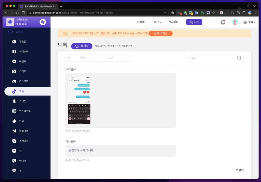The image size is (261, 182).
Task: Select Facebook (페이스북) icon in sidebar
Action: click(14, 51)
